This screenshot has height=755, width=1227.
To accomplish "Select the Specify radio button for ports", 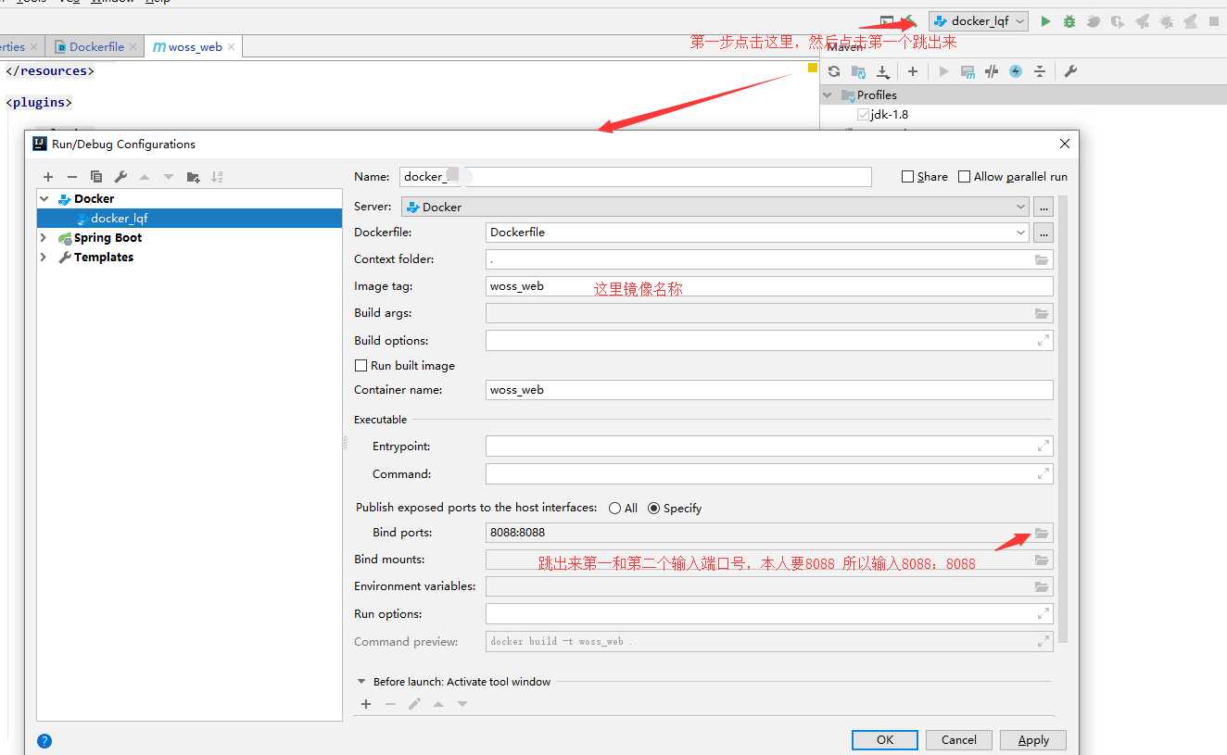I will (653, 509).
